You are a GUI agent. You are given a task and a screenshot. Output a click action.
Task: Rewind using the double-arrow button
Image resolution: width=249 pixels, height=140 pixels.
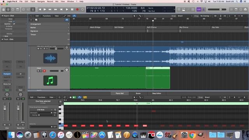tap(50, 9)
